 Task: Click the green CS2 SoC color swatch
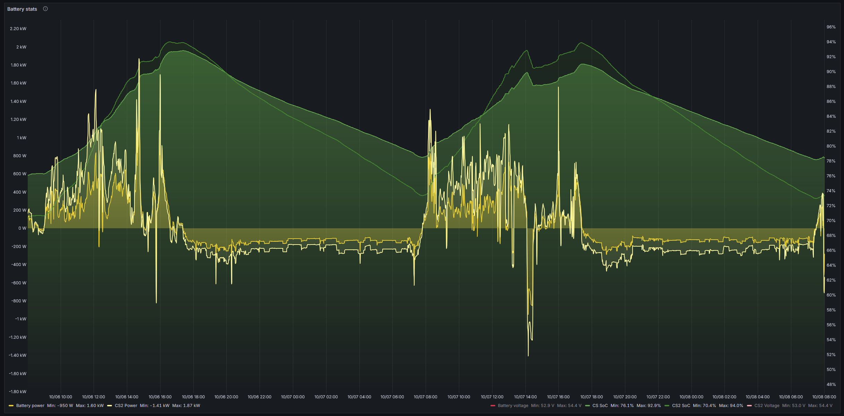667,406
